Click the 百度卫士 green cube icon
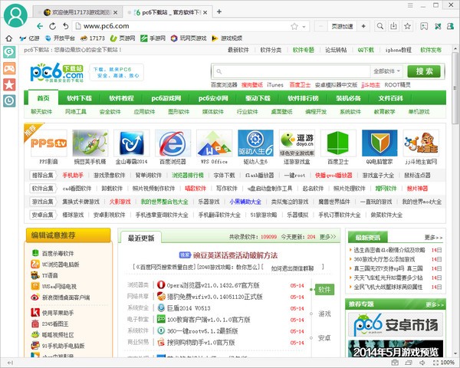Image resolution: width=460 pixels, height=368 pixels. 338,143
